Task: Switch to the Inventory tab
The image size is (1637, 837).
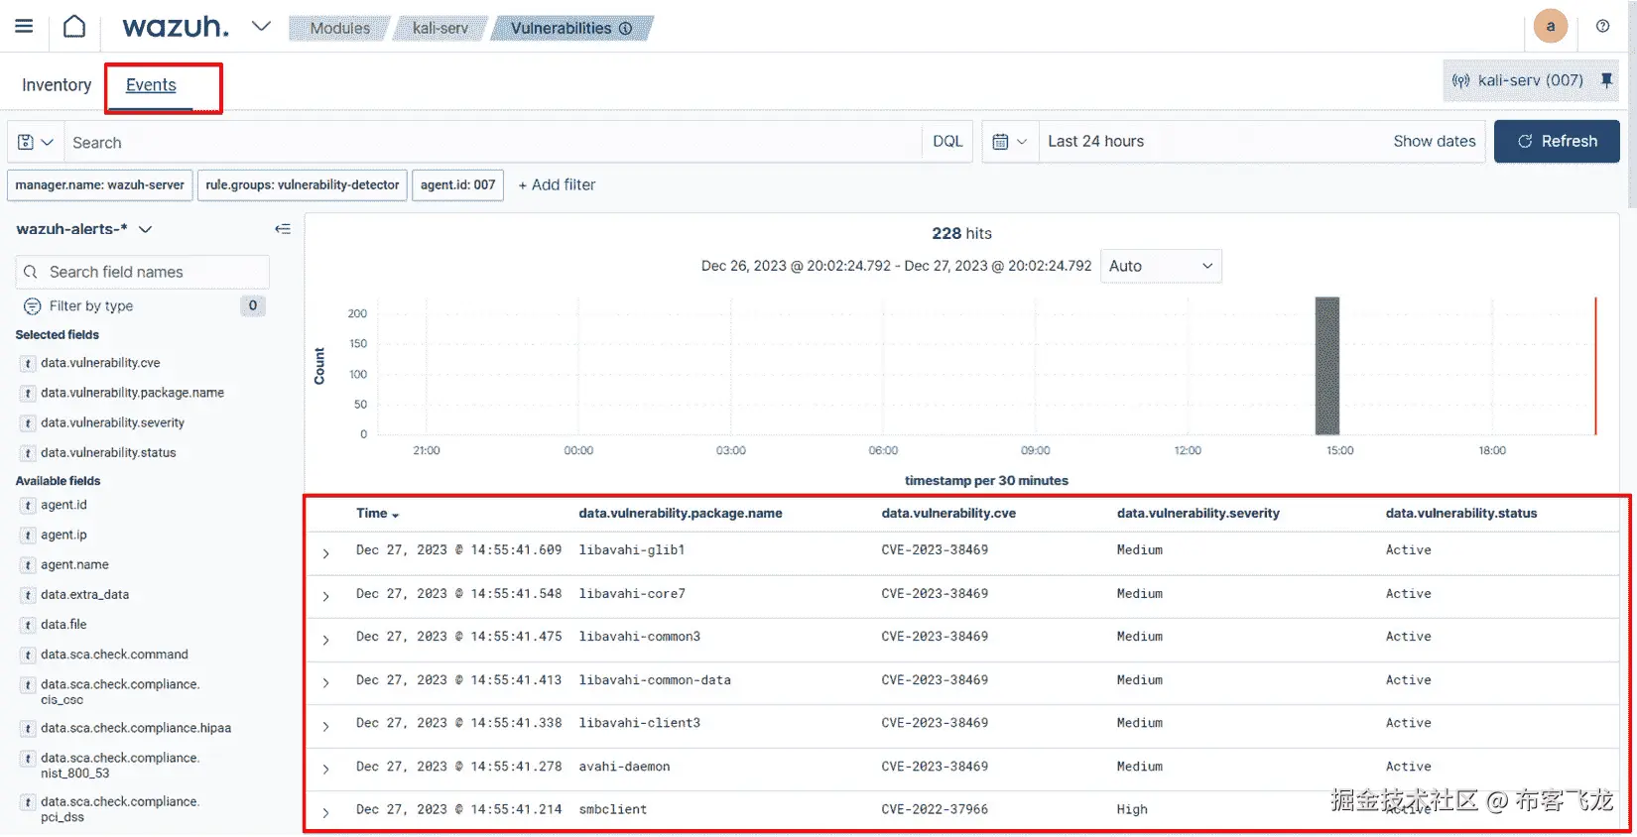Action: click(57, 85)
